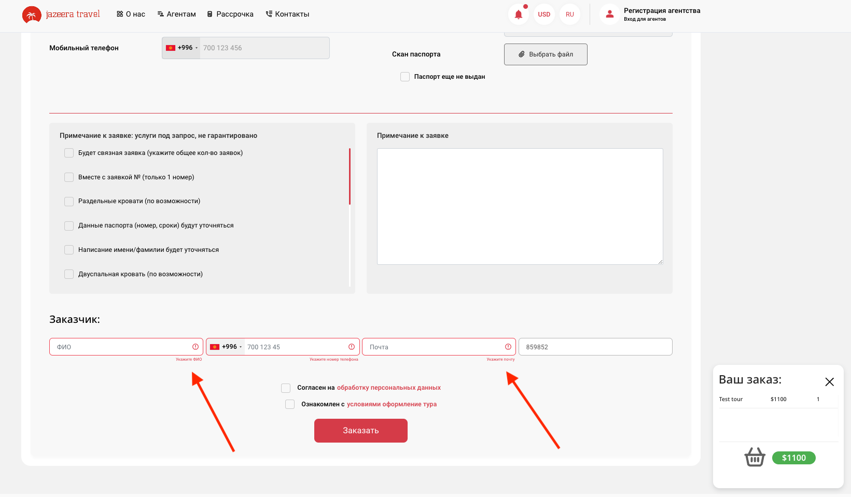The height and width of the screenshot is (497, 851).
Task: Click into the Примечание к заявке text area
Action: point(520,206)
